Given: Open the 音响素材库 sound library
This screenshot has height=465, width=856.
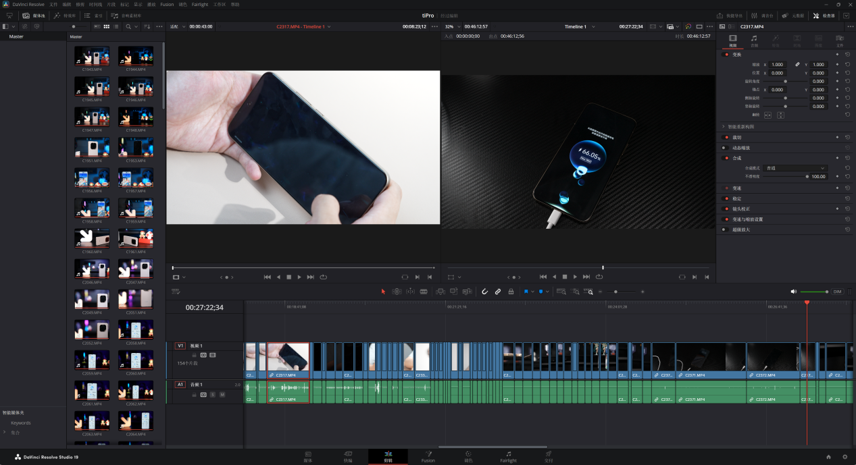Looking at the screenshot, I should 126,15.
